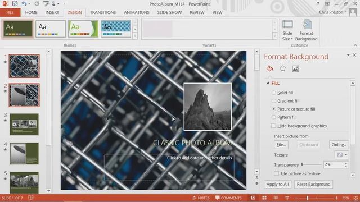The height and width of the screenshot is (202, 360).
Task: Open the TRANSITIONS tab
Action: (103, 12)
